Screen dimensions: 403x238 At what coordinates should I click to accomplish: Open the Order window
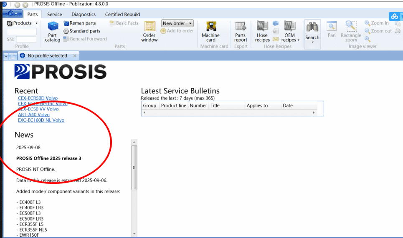coord(150,31)
